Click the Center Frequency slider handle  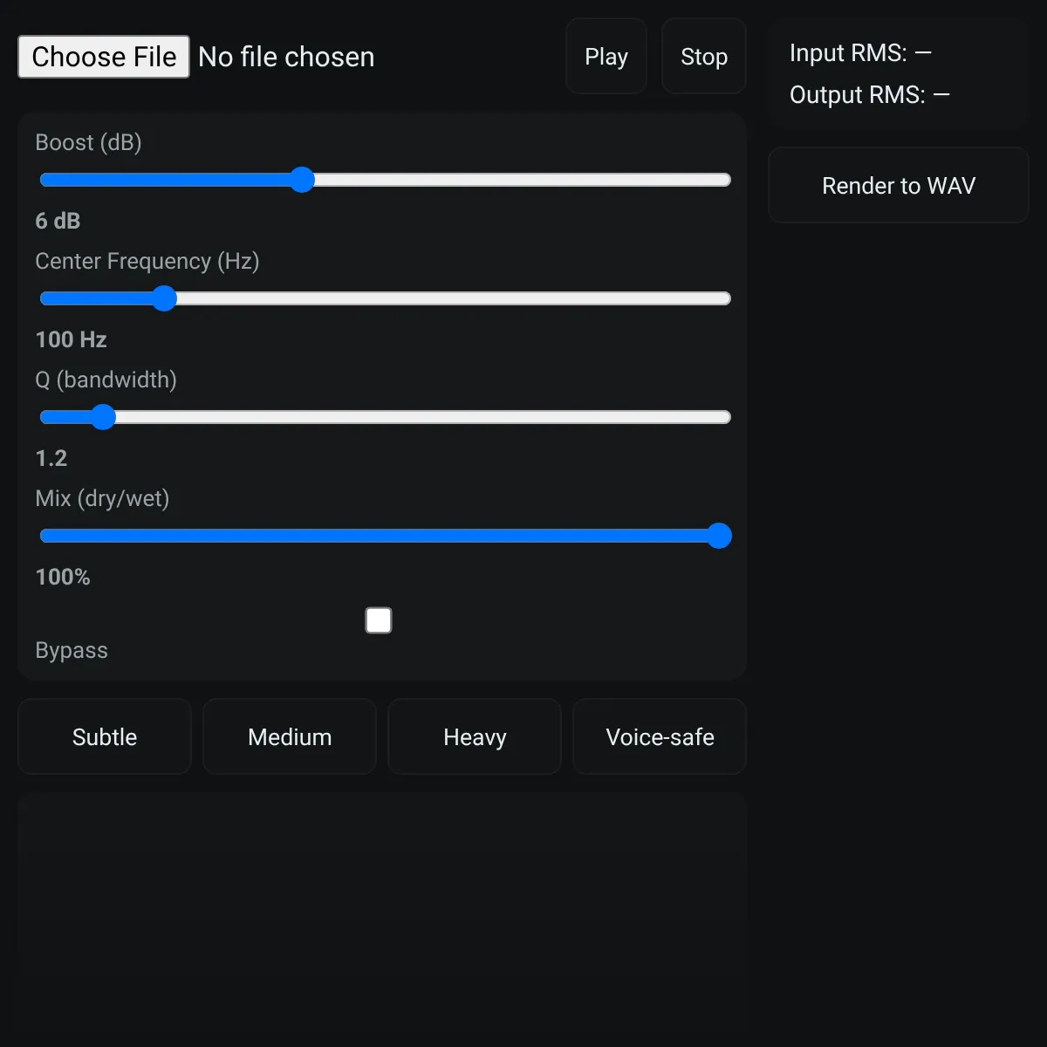point(164,298)
